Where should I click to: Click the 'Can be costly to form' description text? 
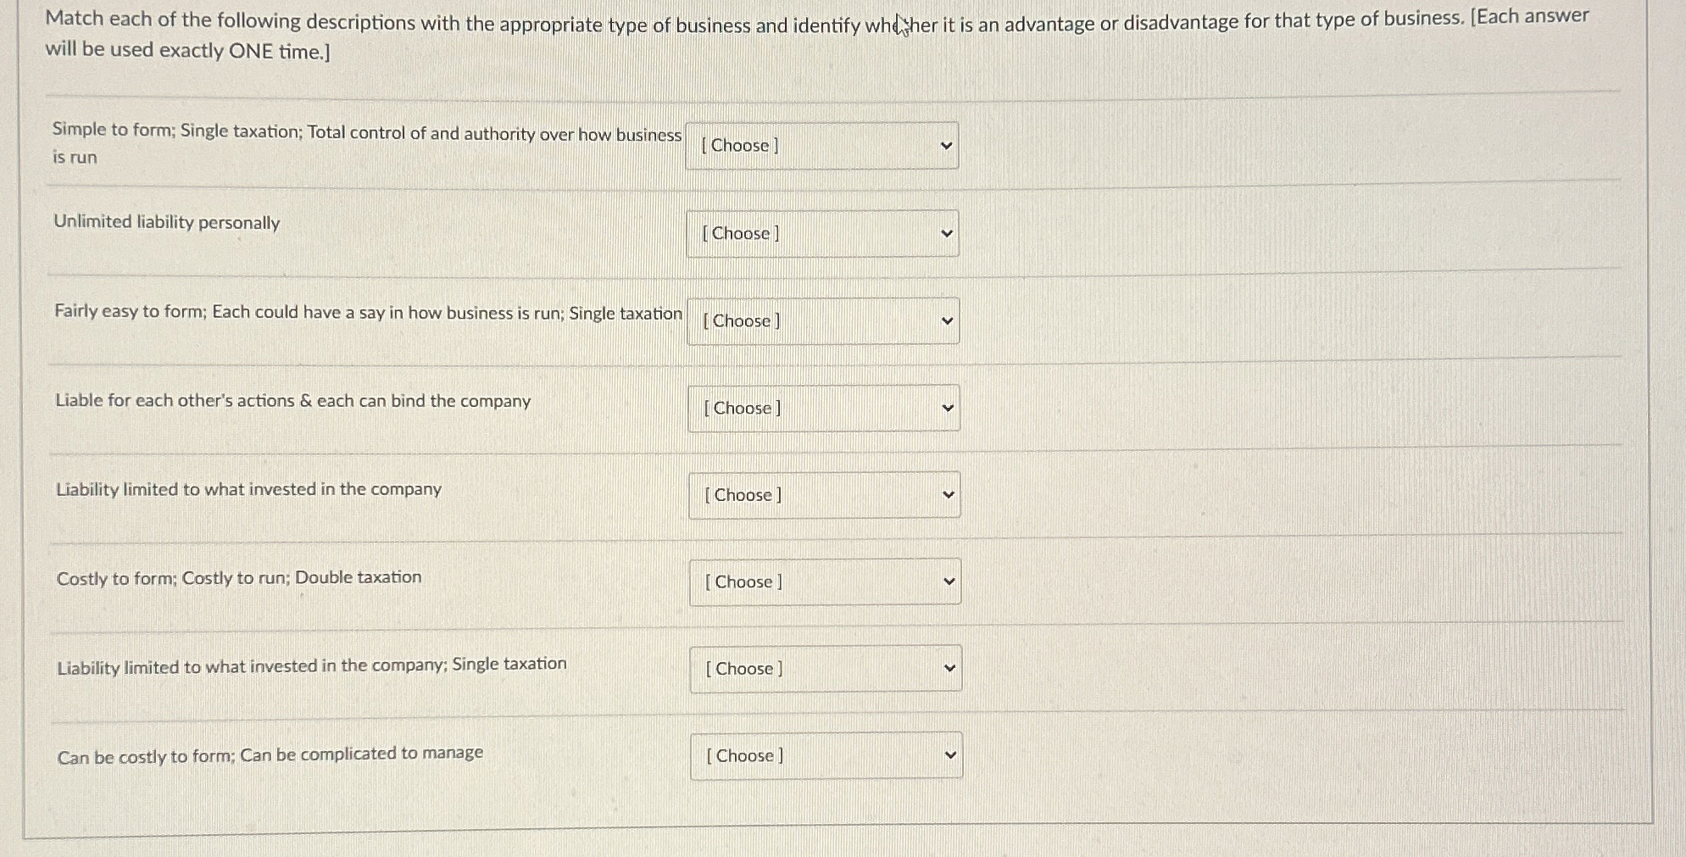point(270,753)
